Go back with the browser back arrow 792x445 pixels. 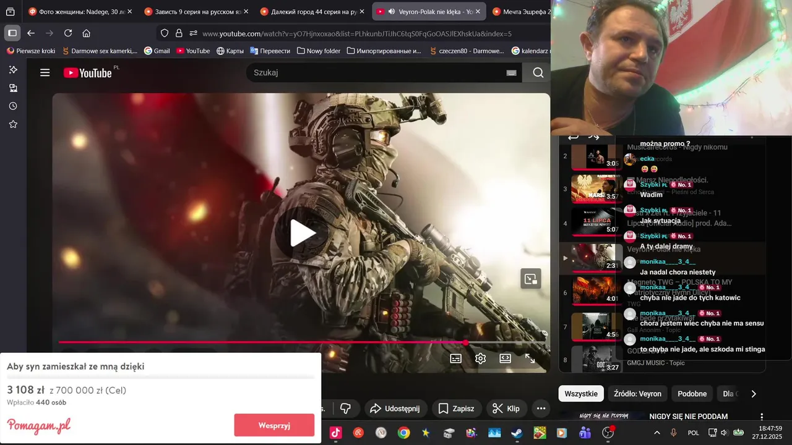(31, 33)
